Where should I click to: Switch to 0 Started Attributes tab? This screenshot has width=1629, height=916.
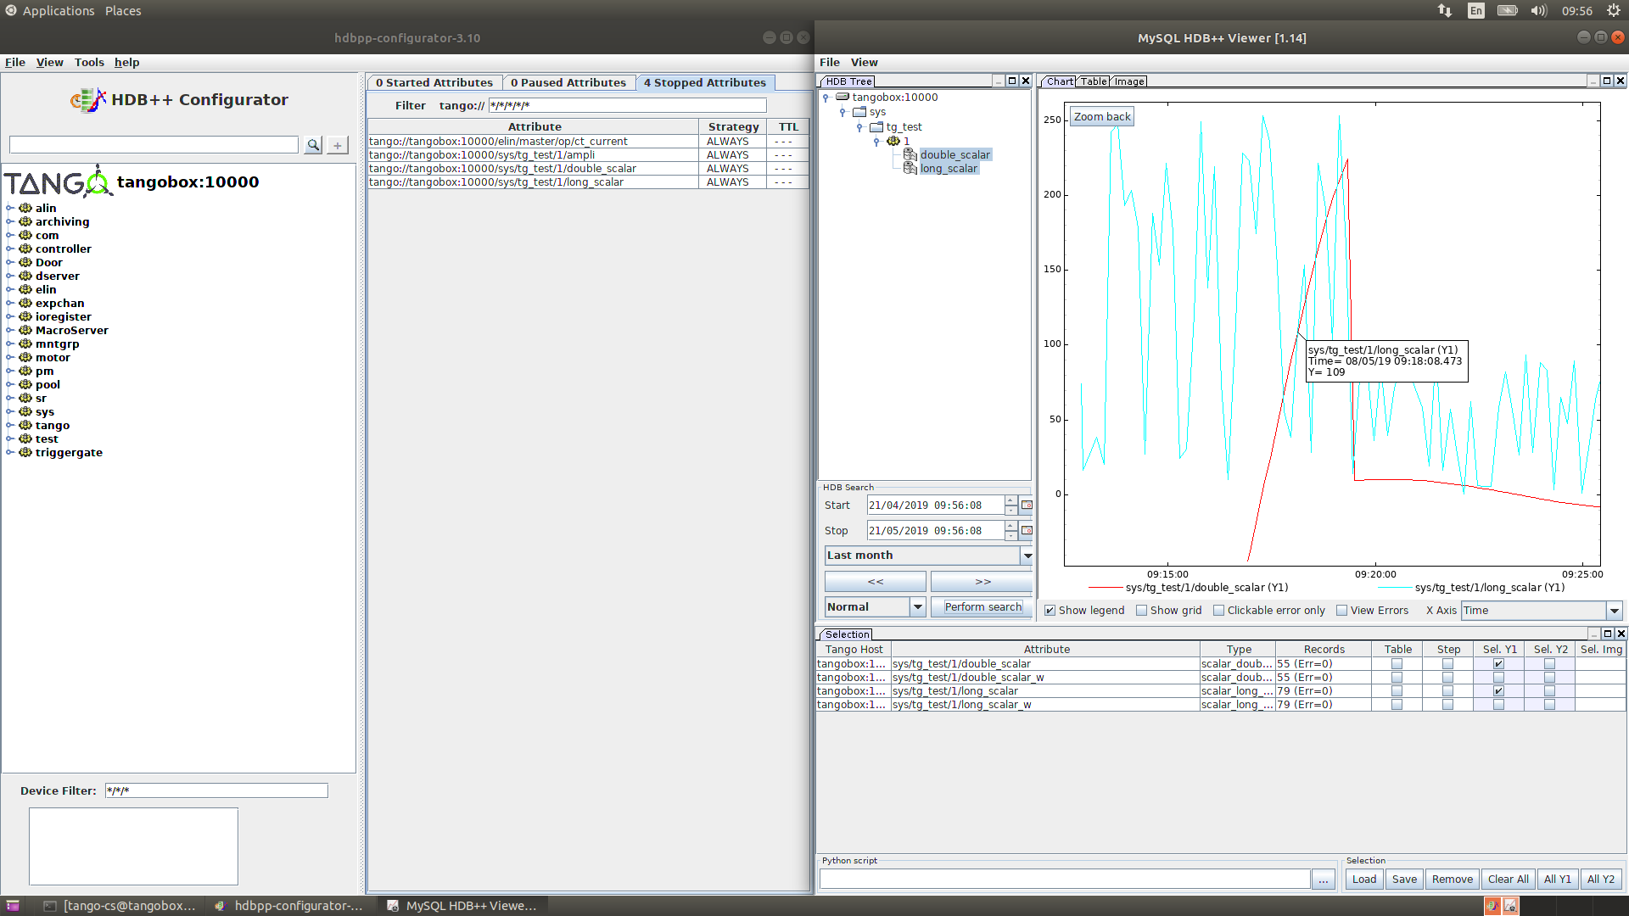pos(434,82)
